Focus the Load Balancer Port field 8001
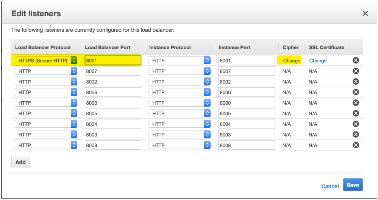 point(113,60)
